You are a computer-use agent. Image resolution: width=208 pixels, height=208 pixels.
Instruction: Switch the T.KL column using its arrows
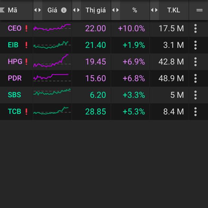[x=154, y=10]
